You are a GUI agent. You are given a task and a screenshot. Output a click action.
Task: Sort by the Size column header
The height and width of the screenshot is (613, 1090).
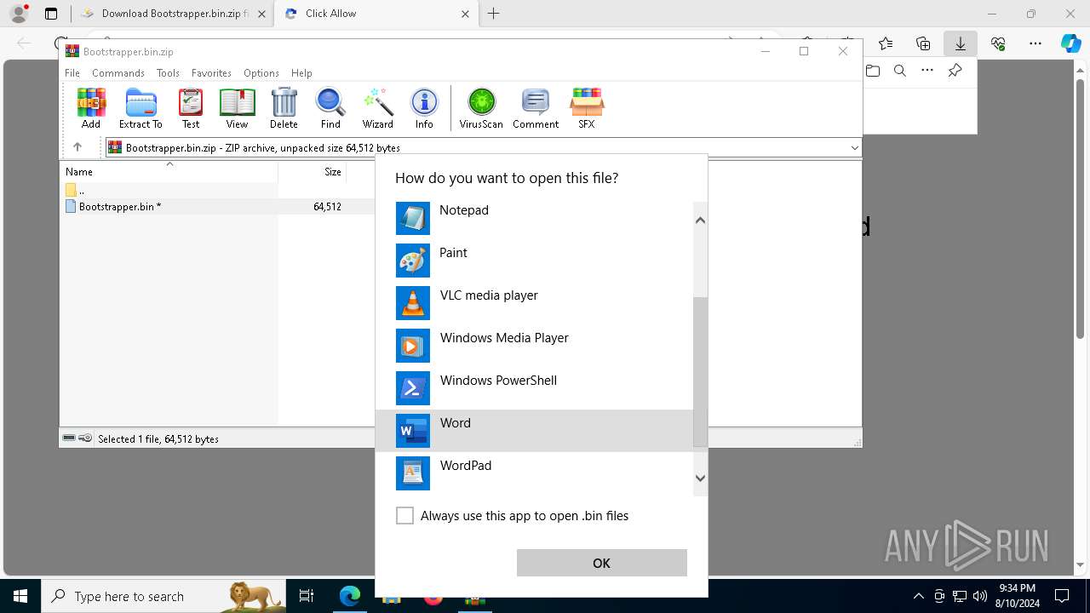click(x=313, y=172)
